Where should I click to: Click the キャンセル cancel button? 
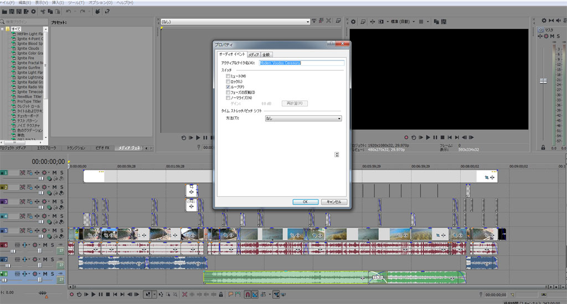(x=334, y=202)
